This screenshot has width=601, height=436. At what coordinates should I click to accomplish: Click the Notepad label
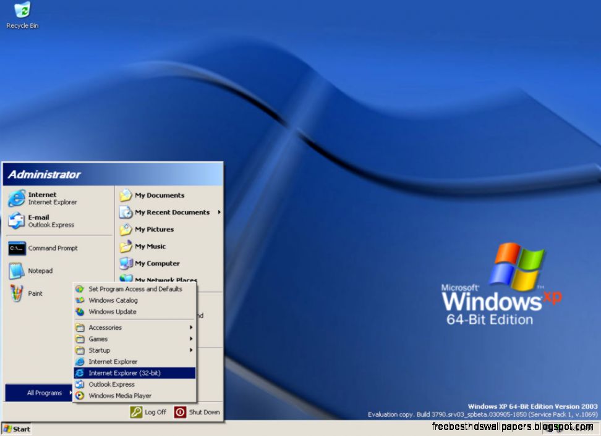coord(40,270)
